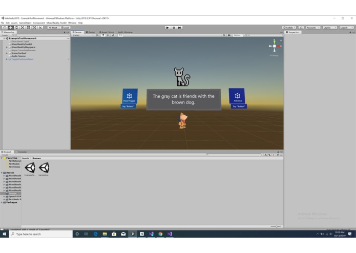Open the Window menu
Viewport: 356px width, 253px height.
[x=72, y=23]
